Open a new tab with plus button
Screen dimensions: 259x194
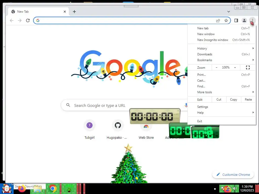click(x=74, y=12)
